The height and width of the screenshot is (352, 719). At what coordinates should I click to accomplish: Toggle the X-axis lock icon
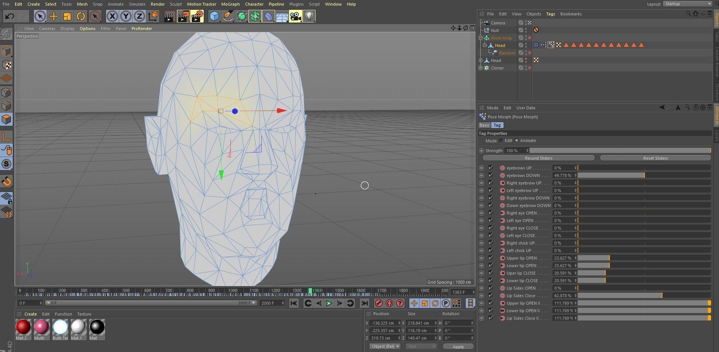[x=112, y=16]
